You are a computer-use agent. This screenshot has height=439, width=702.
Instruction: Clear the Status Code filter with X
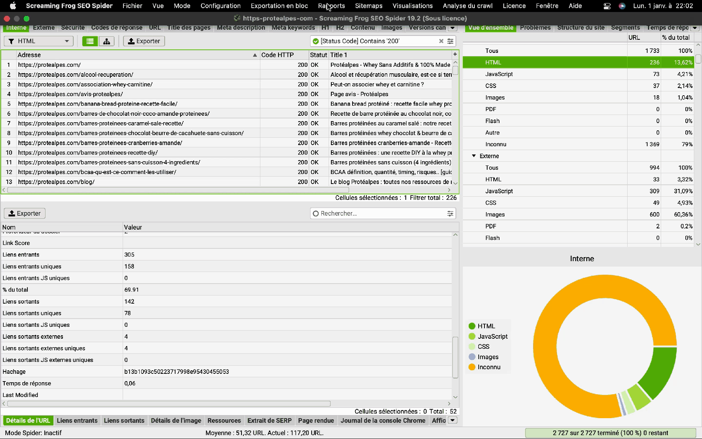pos(441,41)
